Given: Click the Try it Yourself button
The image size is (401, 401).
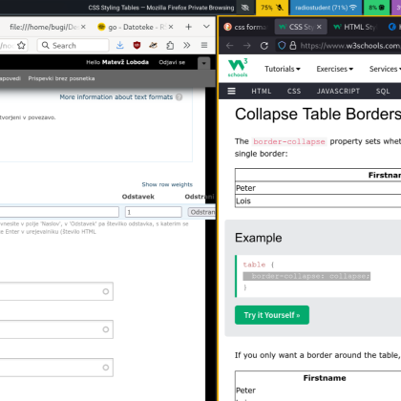Looking at the screenshot, I should [x=272, y=315].
